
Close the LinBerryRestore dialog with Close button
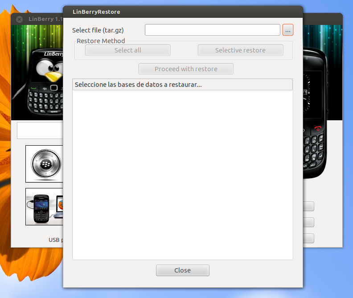(183, 270)
